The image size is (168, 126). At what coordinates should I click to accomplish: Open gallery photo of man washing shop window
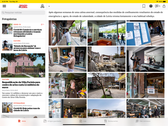(x=68, y=33)
